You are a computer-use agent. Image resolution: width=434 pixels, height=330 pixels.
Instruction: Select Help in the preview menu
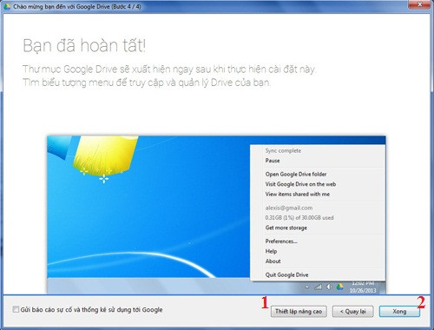click(x=271, y=251)
